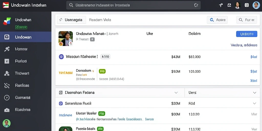Select the Vornnar sidebar item
Viewport: 262px width, 131px height.
[x=26, y=49]
